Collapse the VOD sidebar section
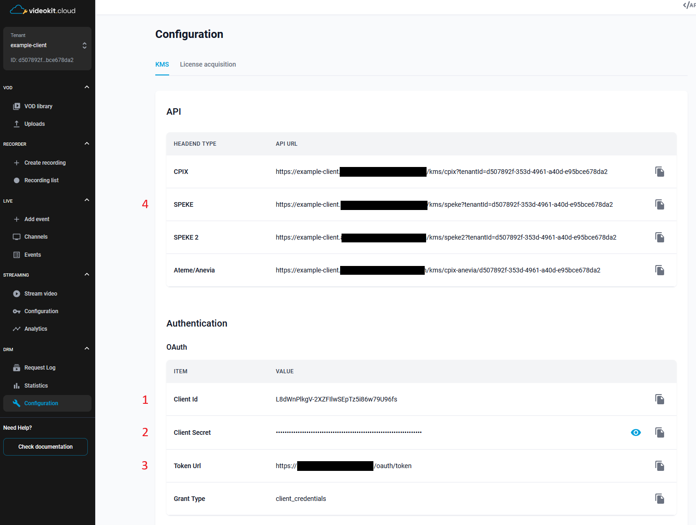 click(87, 87)
